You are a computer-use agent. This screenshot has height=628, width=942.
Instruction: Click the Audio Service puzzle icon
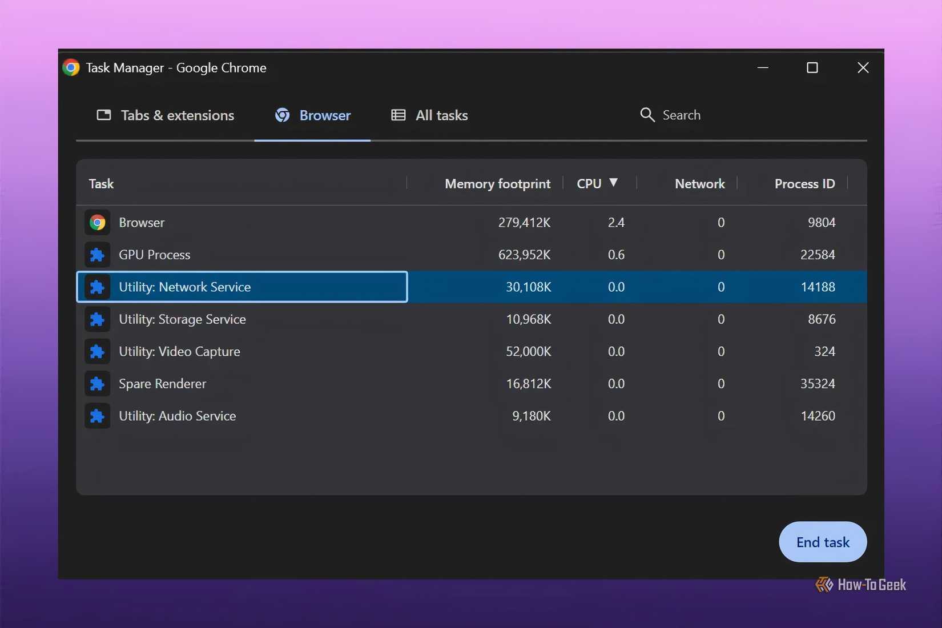(98, 416)
